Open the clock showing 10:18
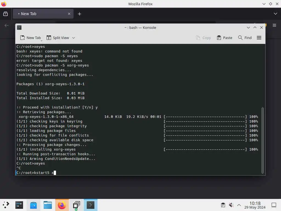281x211 pixels. (255, 205)
